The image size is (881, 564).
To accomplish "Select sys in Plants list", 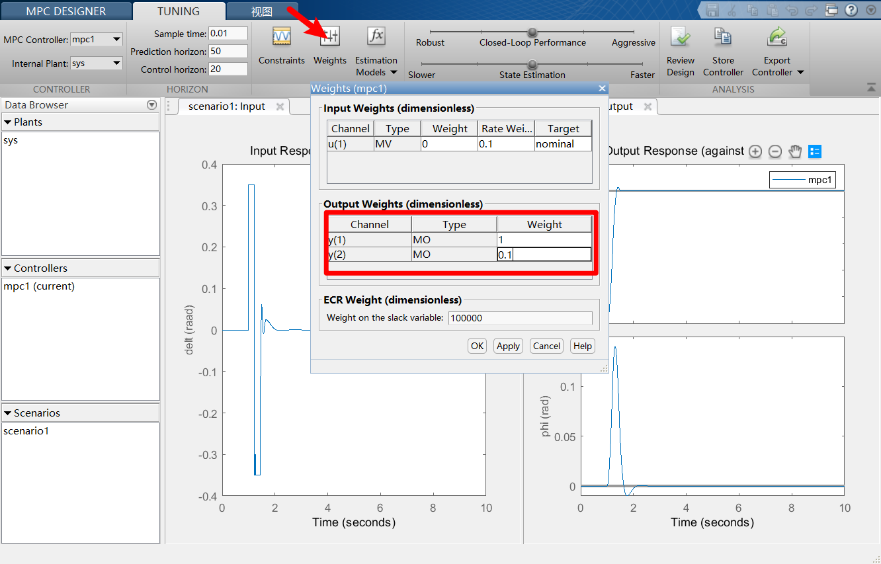I will 11,140.
